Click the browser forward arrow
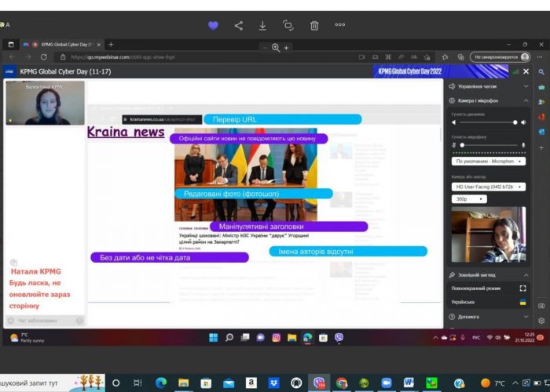Screen dimensions: 550x392 click(28, 57)
